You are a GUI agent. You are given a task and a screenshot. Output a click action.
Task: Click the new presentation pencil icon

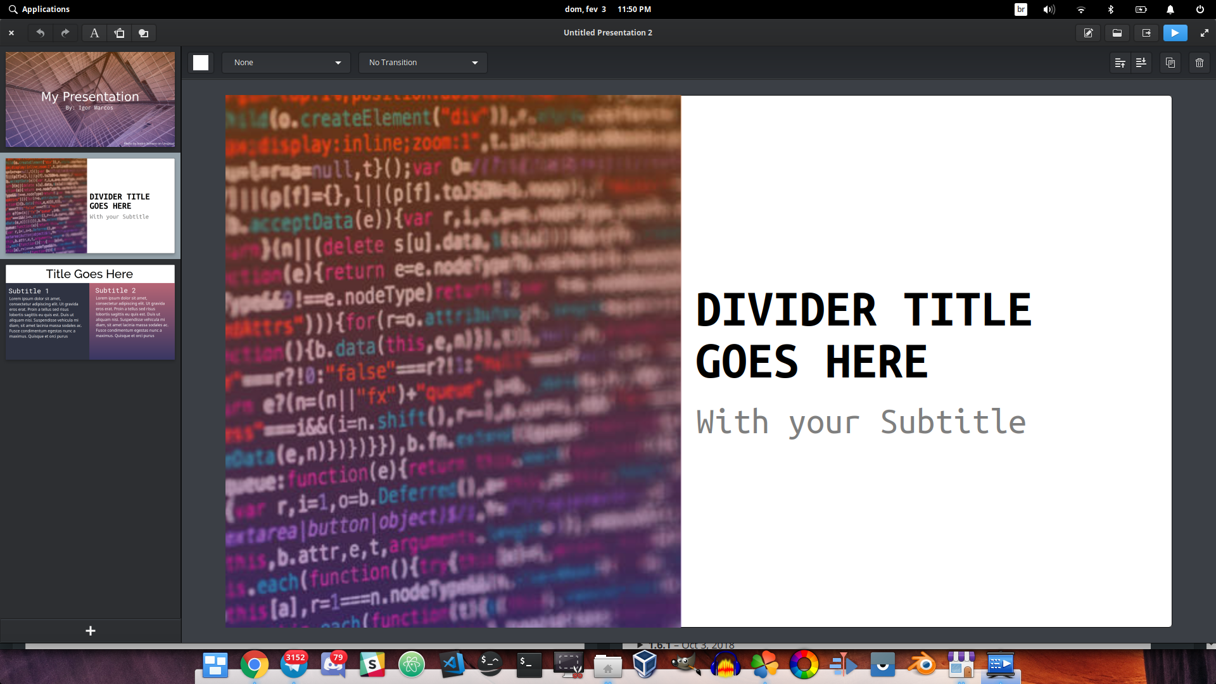[1088, 33]
